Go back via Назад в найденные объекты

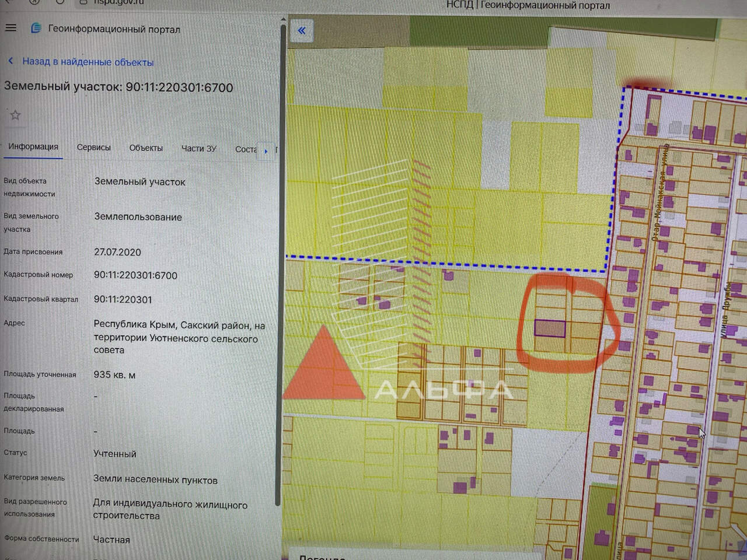coord(88,62)
